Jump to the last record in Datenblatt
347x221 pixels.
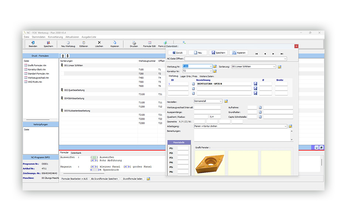282,54
